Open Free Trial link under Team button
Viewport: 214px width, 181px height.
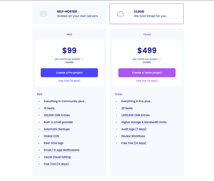tap(147, 81)
